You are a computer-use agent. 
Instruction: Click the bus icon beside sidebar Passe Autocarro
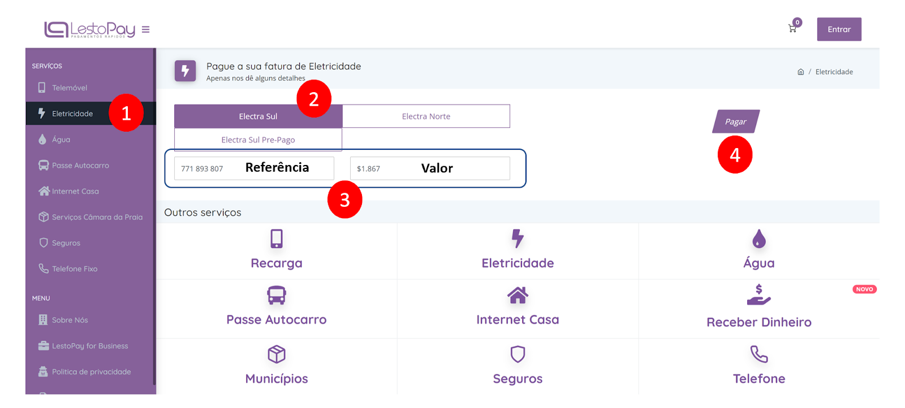[x=44, y=165]
